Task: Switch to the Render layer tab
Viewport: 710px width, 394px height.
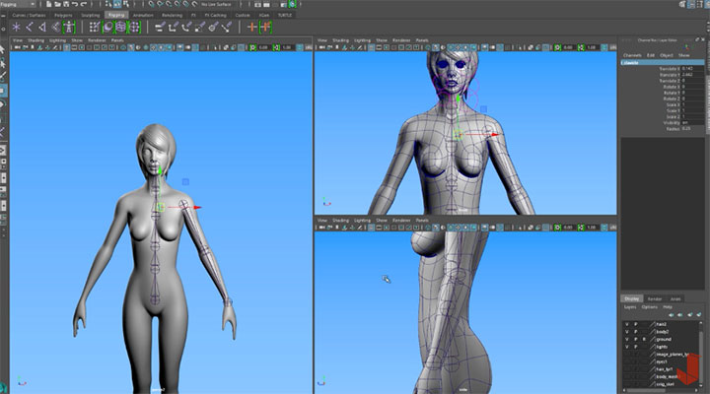Action: [655, 298]
